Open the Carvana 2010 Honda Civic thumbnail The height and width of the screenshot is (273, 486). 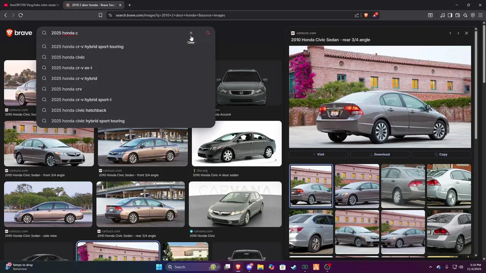click(x=235, y=204)
